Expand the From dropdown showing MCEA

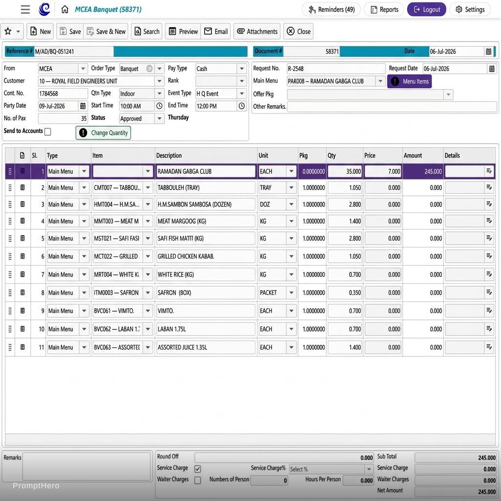click(83, 68)
